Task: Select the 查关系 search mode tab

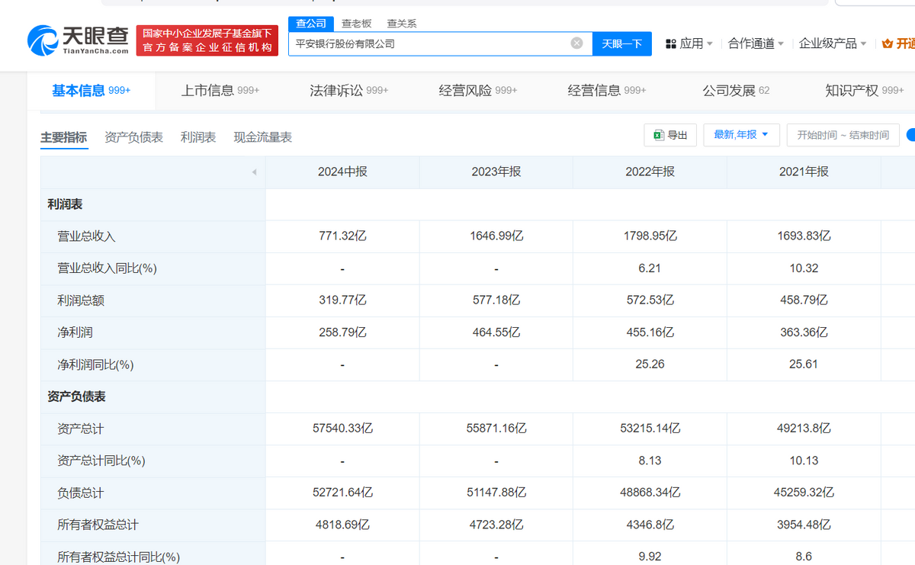Action: 402,24
